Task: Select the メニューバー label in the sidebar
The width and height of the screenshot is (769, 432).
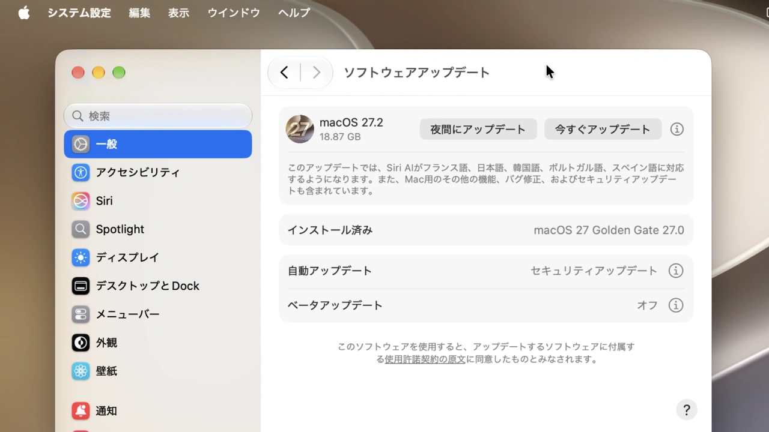Action: (x=128, y=314)
